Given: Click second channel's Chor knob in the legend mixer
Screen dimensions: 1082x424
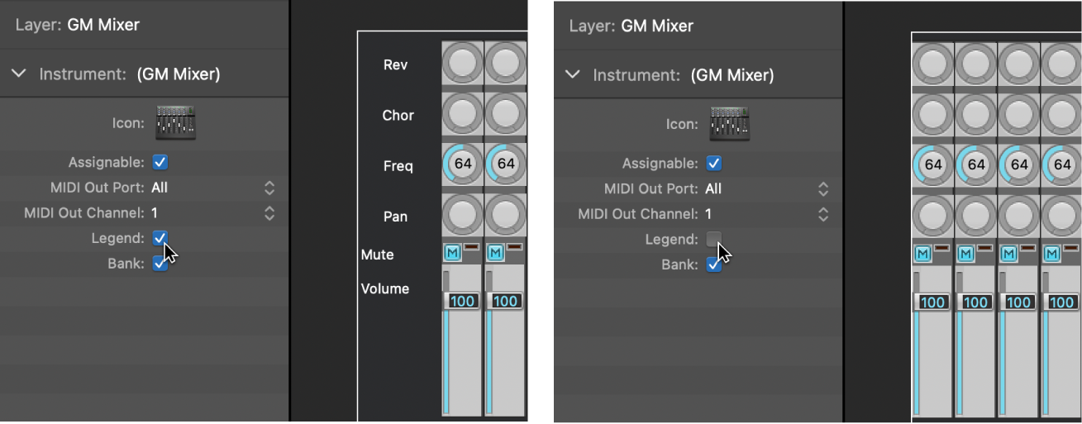Looking at the screenshot, I should 506,113.
